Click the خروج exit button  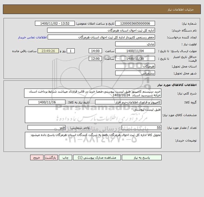click(x=37, y=158)
